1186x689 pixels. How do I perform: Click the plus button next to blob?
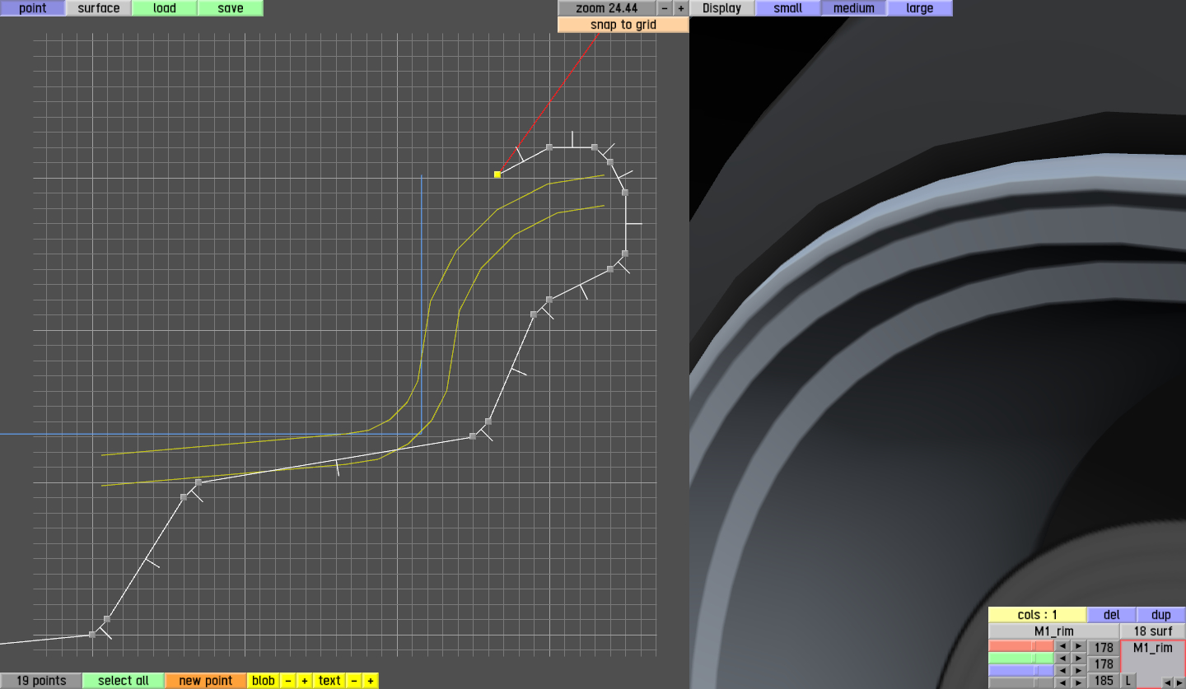tap(305, 681)
